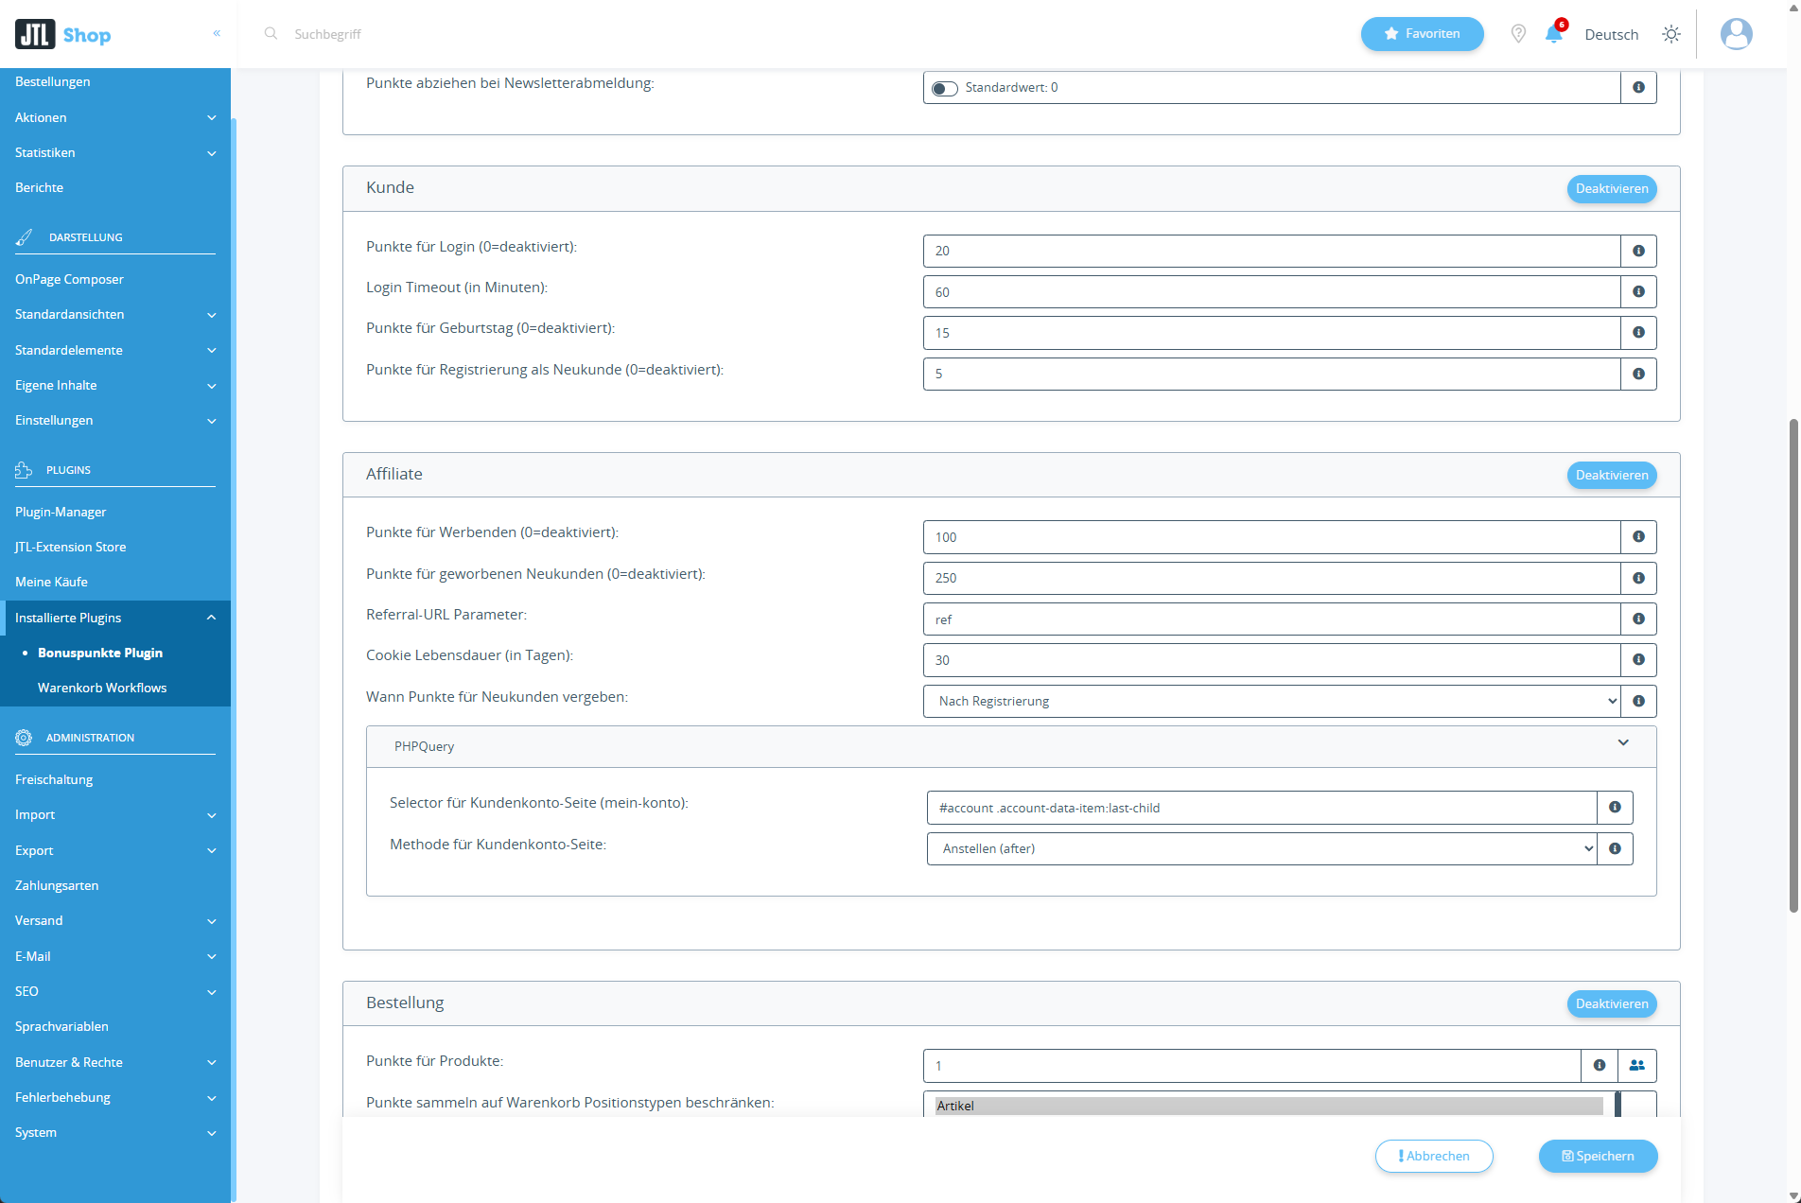Collapse the PHPQuery section
Image resolution: width=1801 pixels, height=1203 pixels.
(x=1624, y=743)
